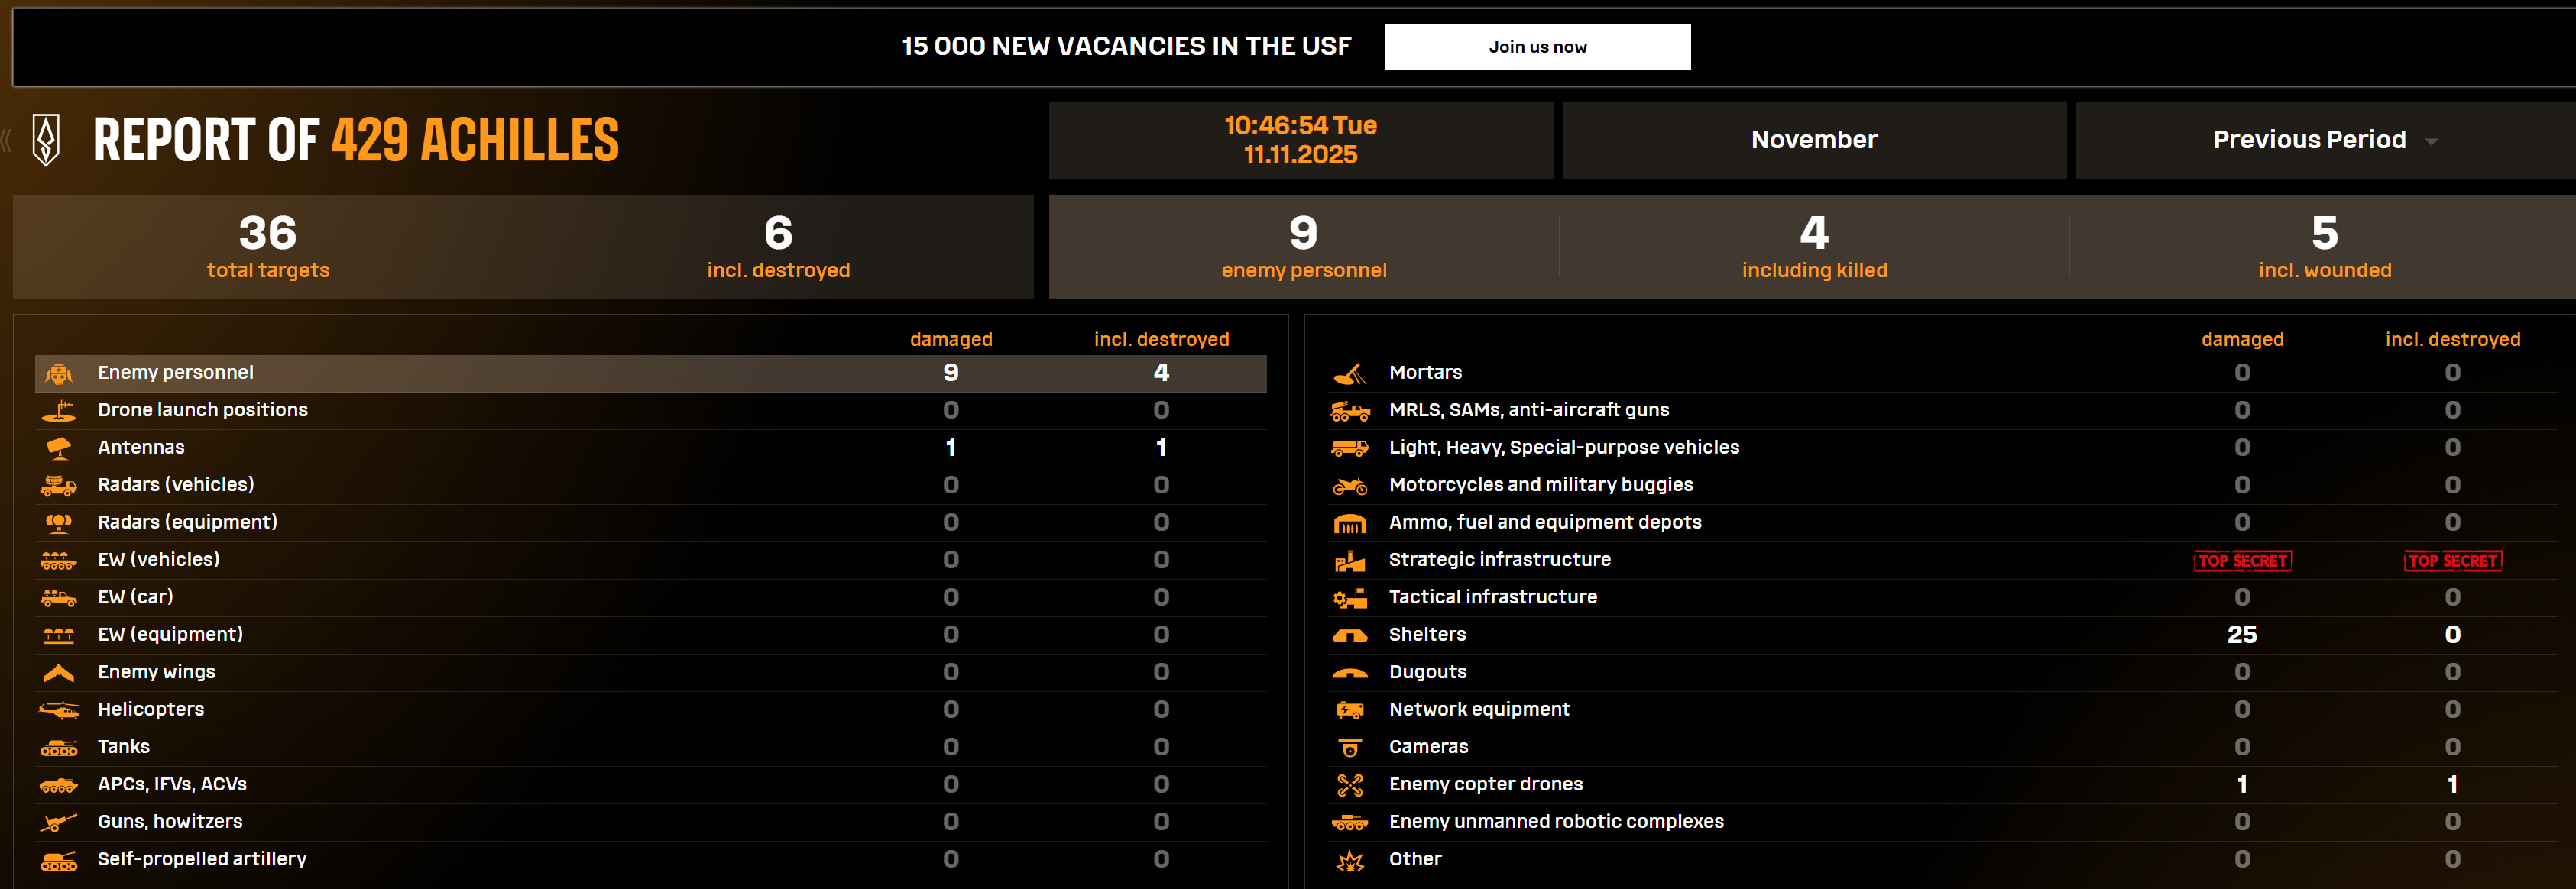Click the Antennas row icon
This screenshot has height=889, width=2576.
point(59,448)
